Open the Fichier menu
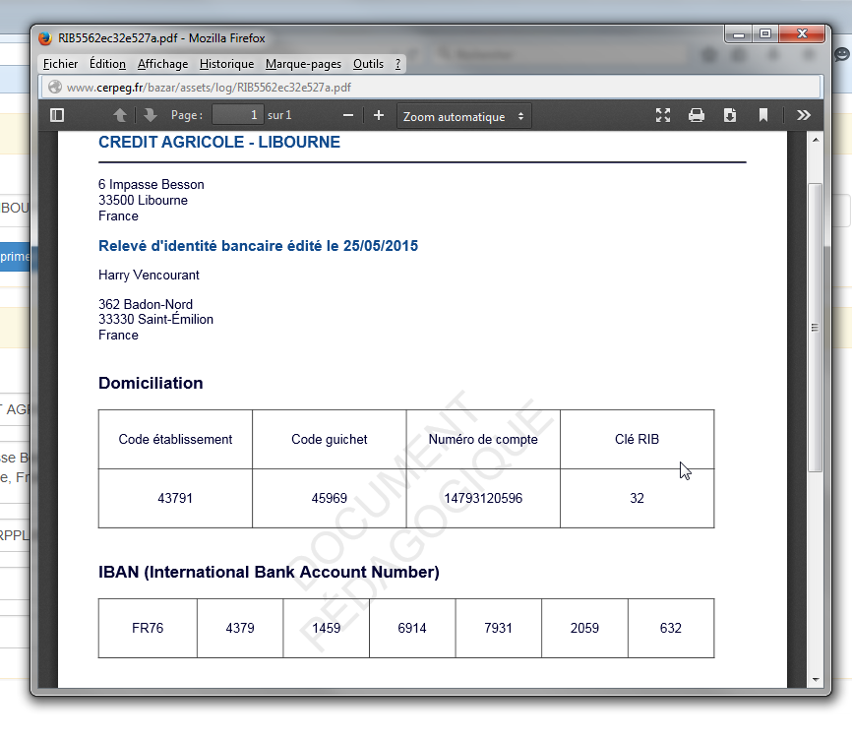852x738 pixels. pos(60,64)
